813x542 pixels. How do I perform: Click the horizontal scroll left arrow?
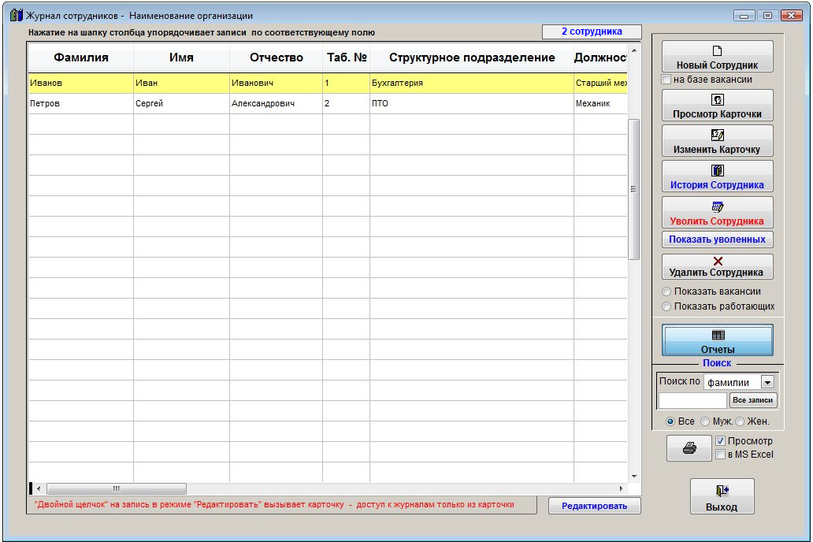pyautogui.click(x=39, y=488)
